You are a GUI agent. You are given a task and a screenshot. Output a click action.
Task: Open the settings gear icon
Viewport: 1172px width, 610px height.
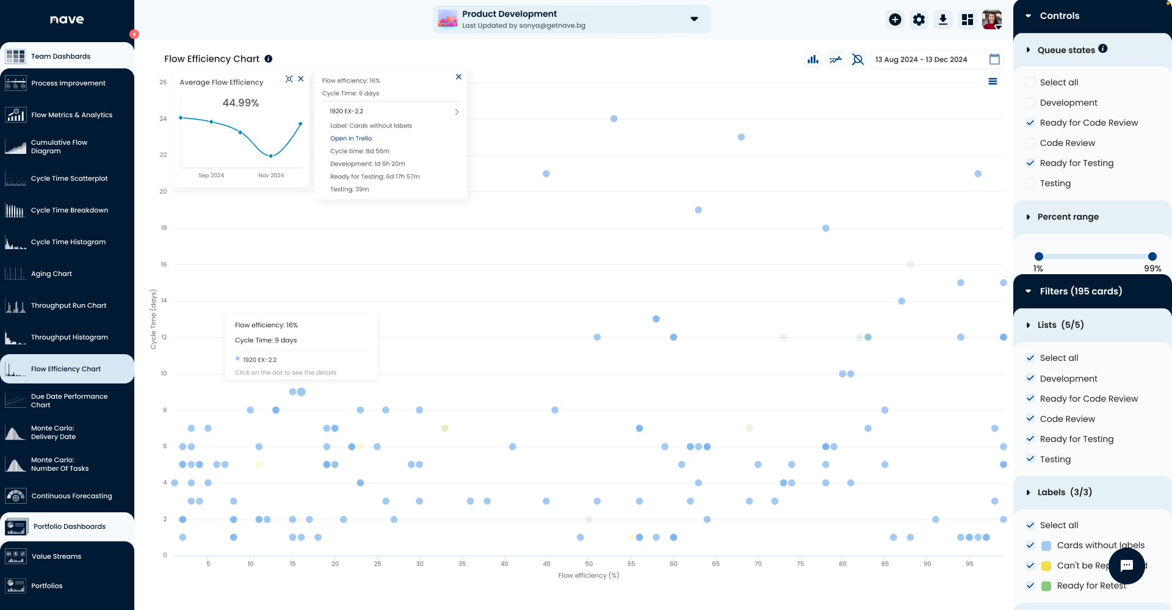pyautogui.click(x=919, y=20)
